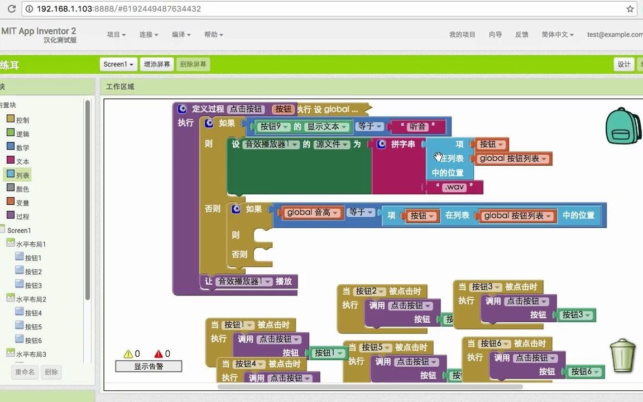Switch to 设计 designer view

(x=623, y=64)
